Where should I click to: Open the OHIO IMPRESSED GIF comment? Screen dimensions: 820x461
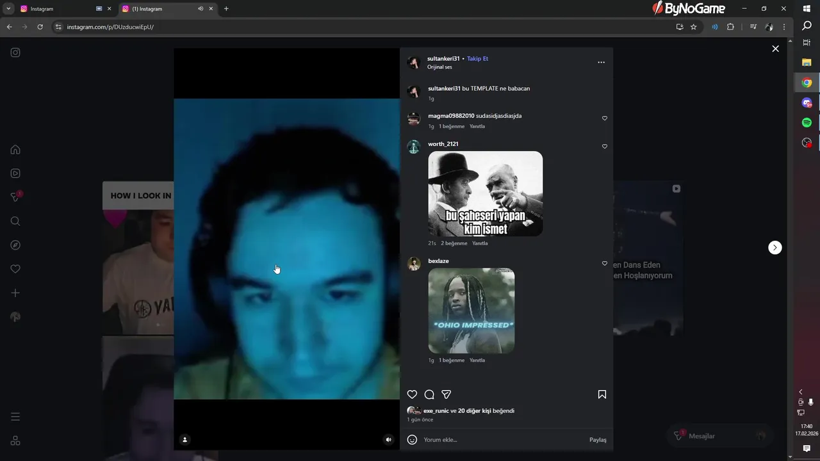(x=471, y=311)
